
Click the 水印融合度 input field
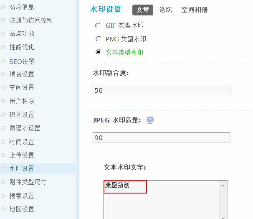coord(161,90)
